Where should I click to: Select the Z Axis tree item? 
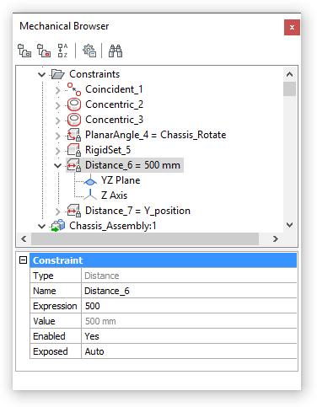tap(114, 195)
